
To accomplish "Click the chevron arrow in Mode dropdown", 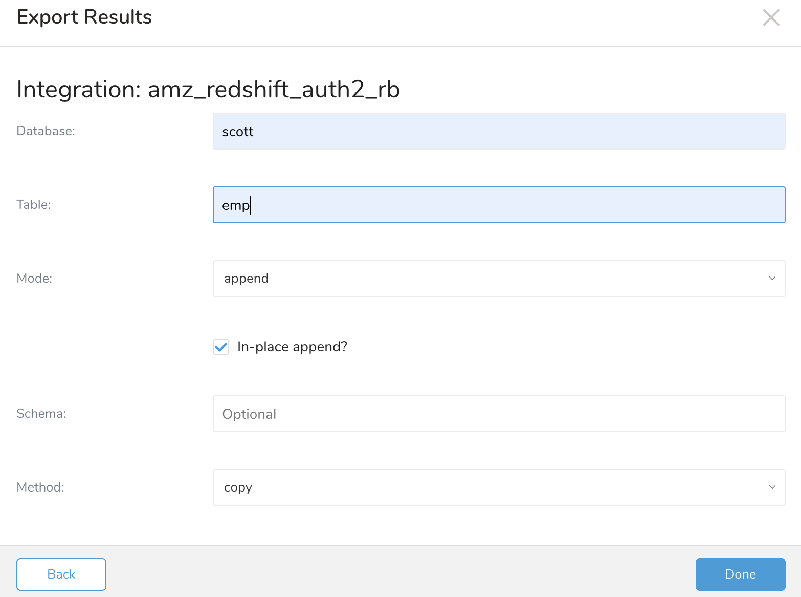I will (772, 279).
